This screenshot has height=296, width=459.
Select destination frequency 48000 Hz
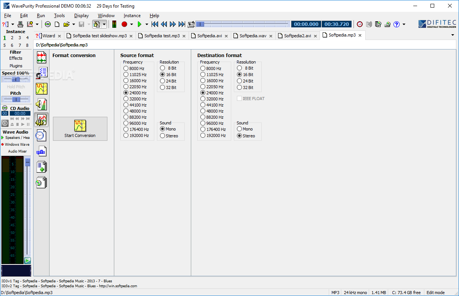point(212,111)
